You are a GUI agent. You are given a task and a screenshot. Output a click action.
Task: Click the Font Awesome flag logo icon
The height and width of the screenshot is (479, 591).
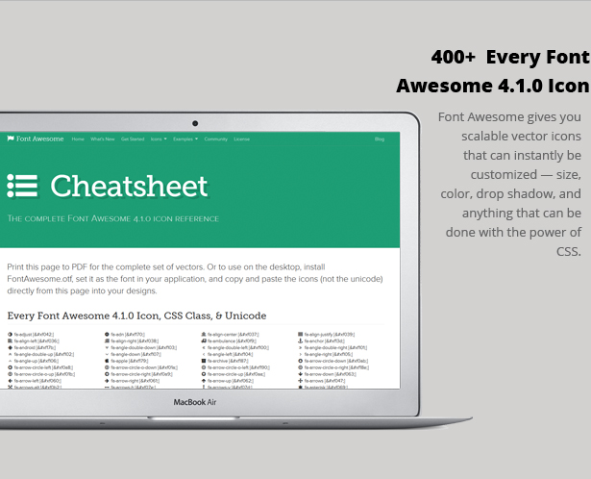click(11, 139)
